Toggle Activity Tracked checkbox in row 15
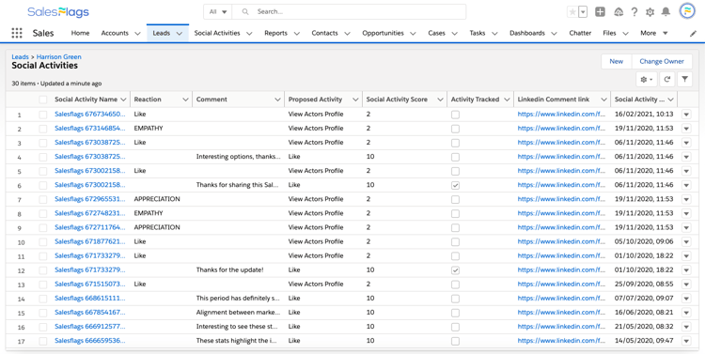Image resolution: width=705 pixels, height=354 pixels. coord(456,313)
